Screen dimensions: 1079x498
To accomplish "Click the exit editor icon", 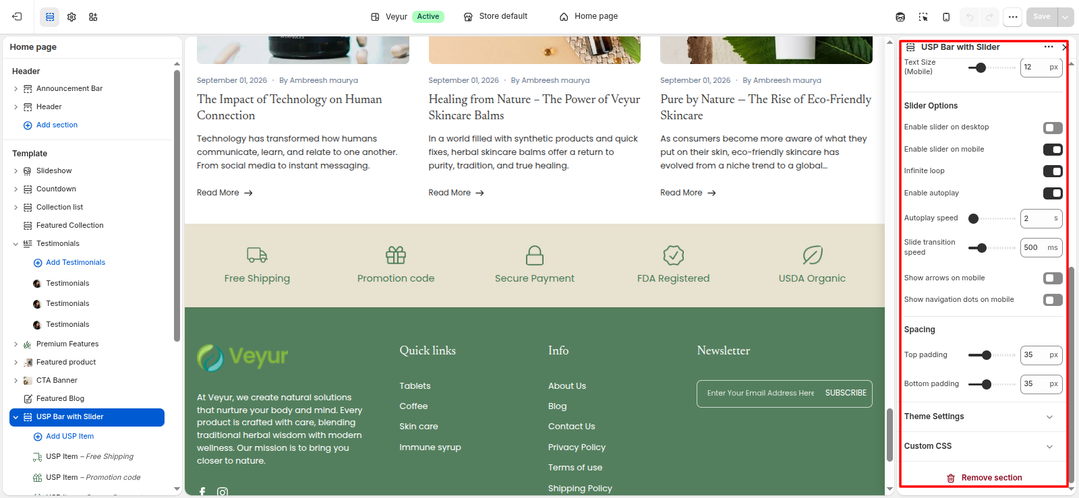I will (17, 17).
